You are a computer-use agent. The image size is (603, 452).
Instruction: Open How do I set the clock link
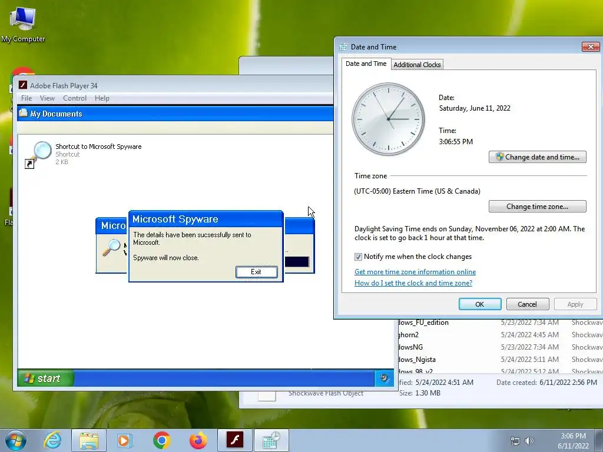tap(413, 283)
